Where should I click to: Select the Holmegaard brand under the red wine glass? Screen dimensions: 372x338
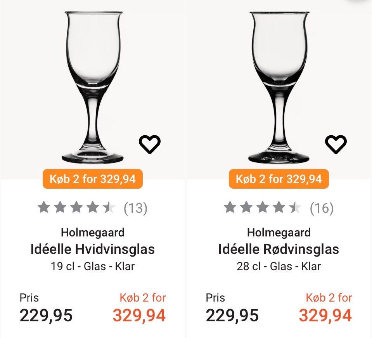[x=279, y=232]
